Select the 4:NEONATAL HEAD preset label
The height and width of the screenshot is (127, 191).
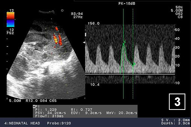pos(20,123)
